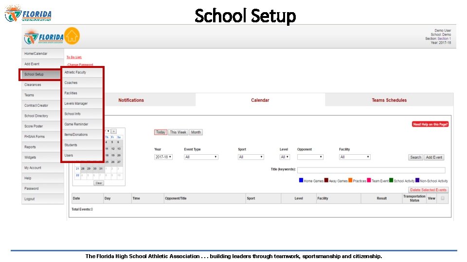Viewport: 467px width, 262px height.
Task: Select School Info submenu item
Action: point(82,114)
